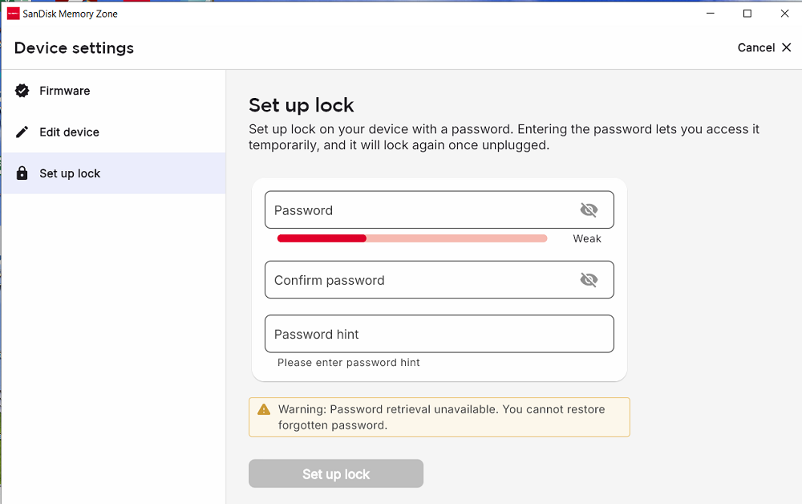This screenshot has height=504, width=802.
Task: Focus the Confirm password input field
Action: [439, 280]
